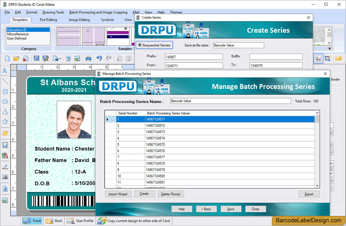
Task: Click the Redo arrow icon
Action: click(109, 59)
